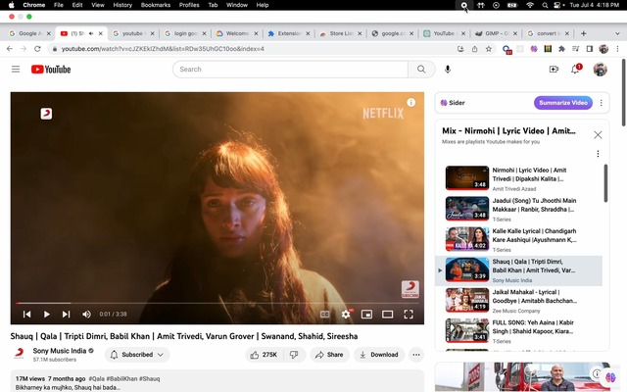Viewport: 627px width, 392px height.
Task: Open the Apple menu
Action: pos(11,5)
